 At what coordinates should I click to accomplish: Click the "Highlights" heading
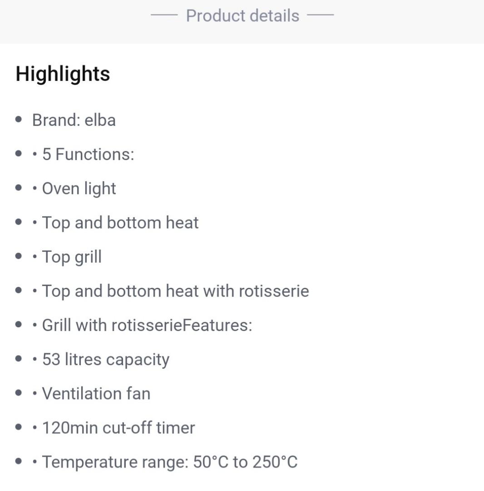click(63, 74)
